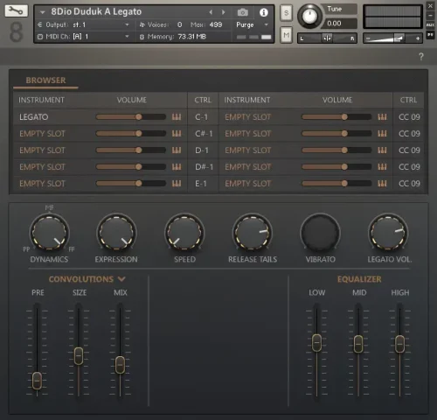
Task: Toggle the PV button
Action: click(x=430, y=35)
